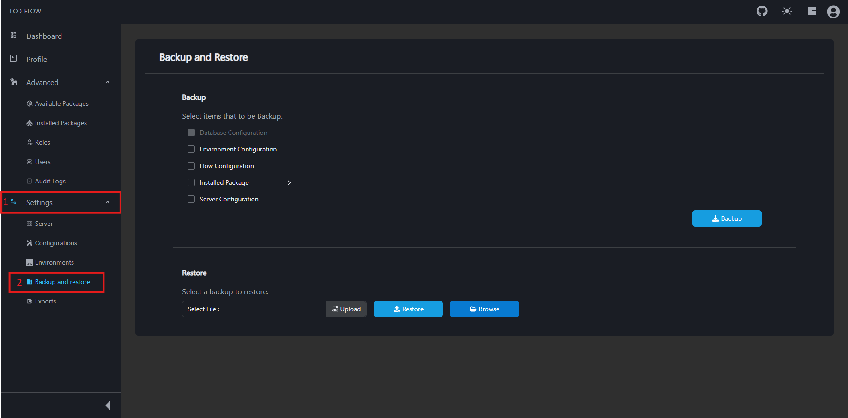Click the 'Restore' section heading

coord(194,273)
